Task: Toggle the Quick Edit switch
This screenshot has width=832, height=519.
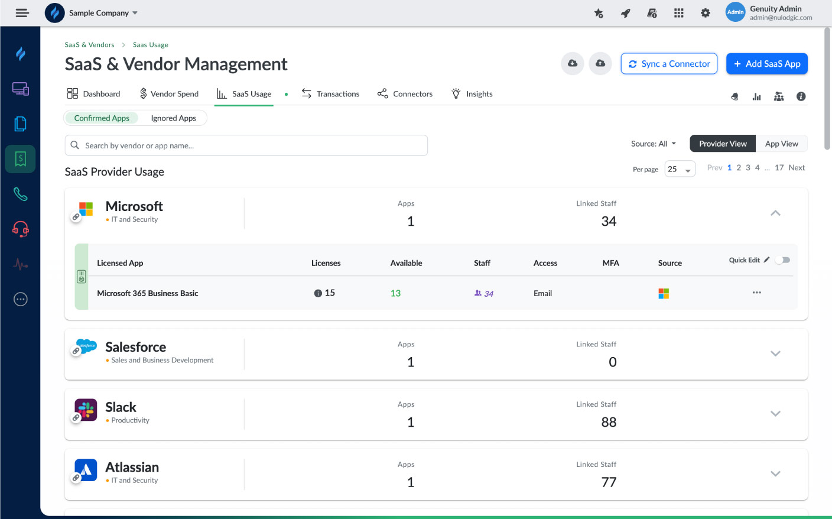Action: [783, 260]
